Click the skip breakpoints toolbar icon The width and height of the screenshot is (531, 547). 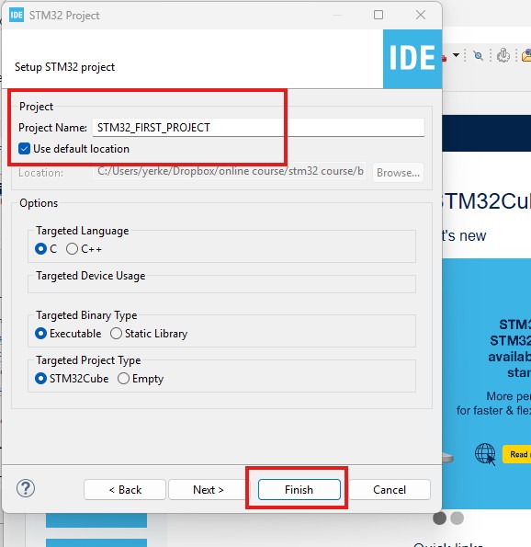tap(479, 55)
